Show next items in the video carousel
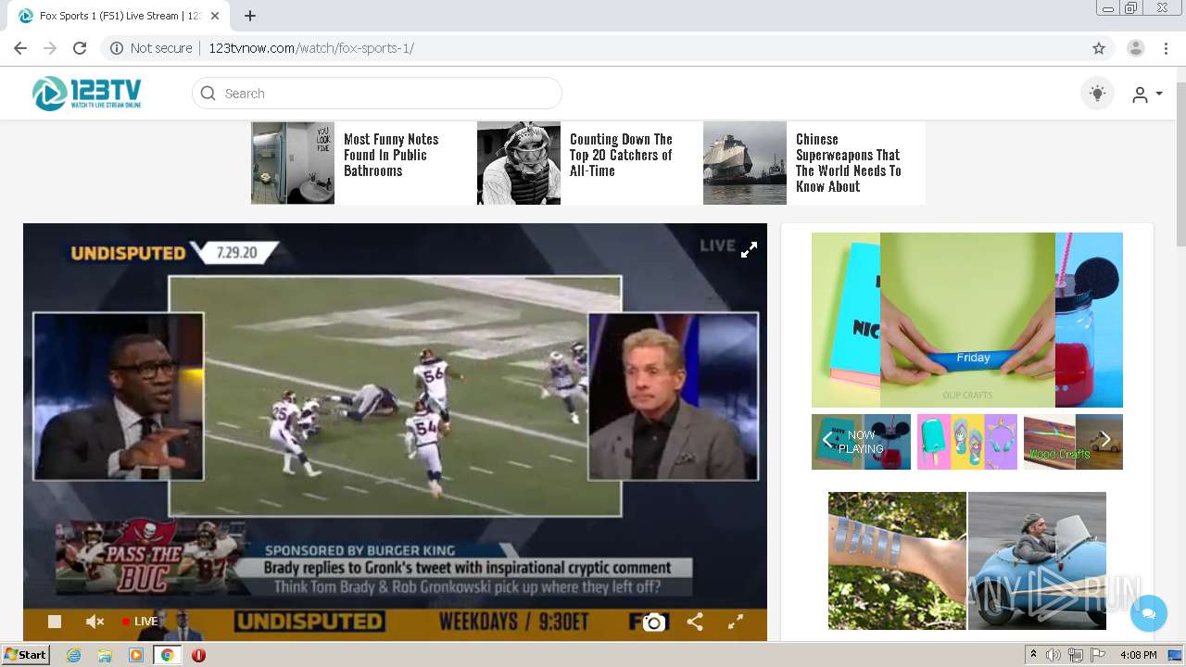The height and width of the screenshot is (667, 1186). pyautogui.click(x=1104, y=440)
